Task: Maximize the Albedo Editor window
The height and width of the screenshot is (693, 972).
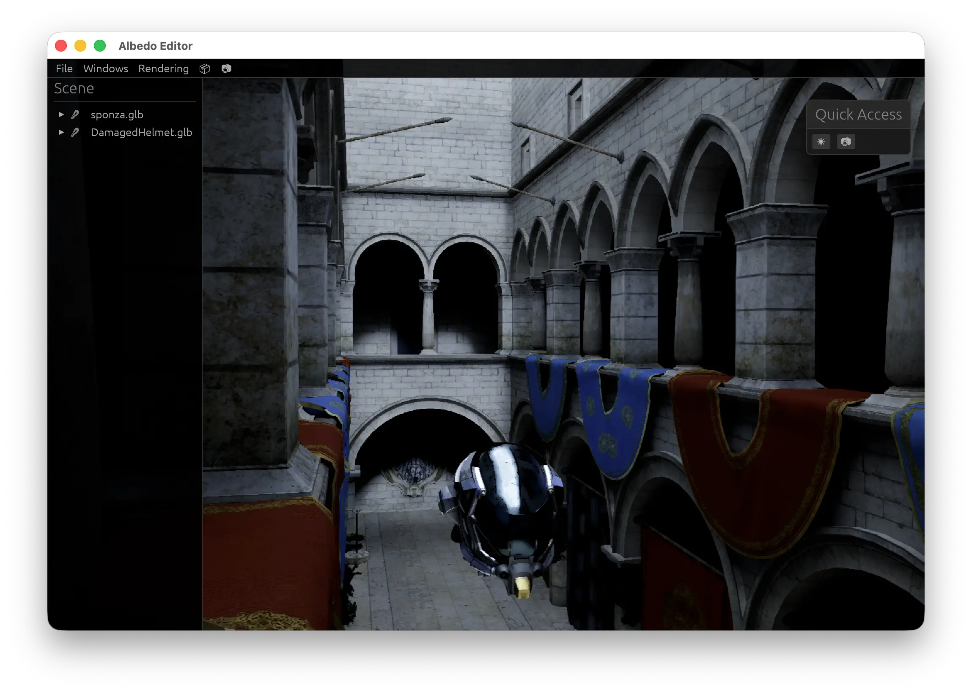Action: pyautogui.click(x=100, y=46)
